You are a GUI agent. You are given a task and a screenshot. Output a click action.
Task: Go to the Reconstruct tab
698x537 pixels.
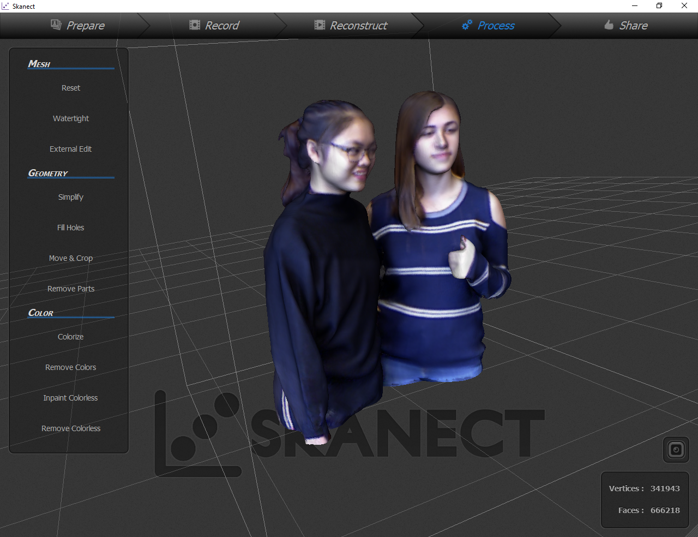351,25
